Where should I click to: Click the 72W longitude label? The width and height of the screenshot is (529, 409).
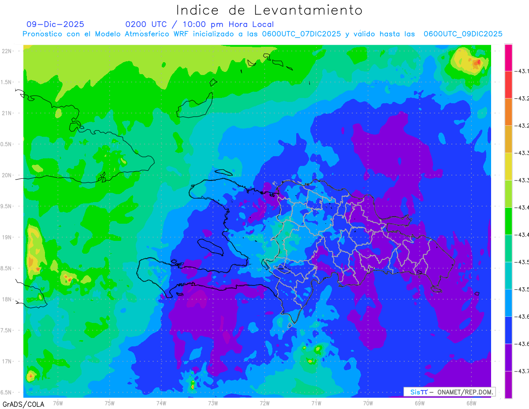(264, 403)
